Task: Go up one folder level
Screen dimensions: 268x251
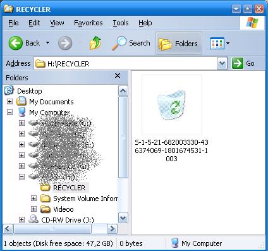Action: [95, 43]
